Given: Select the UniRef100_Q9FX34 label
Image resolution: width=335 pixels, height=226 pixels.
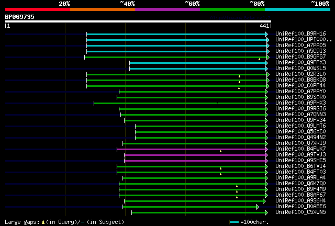Looking at the screenshot, I should click(300, 120).
